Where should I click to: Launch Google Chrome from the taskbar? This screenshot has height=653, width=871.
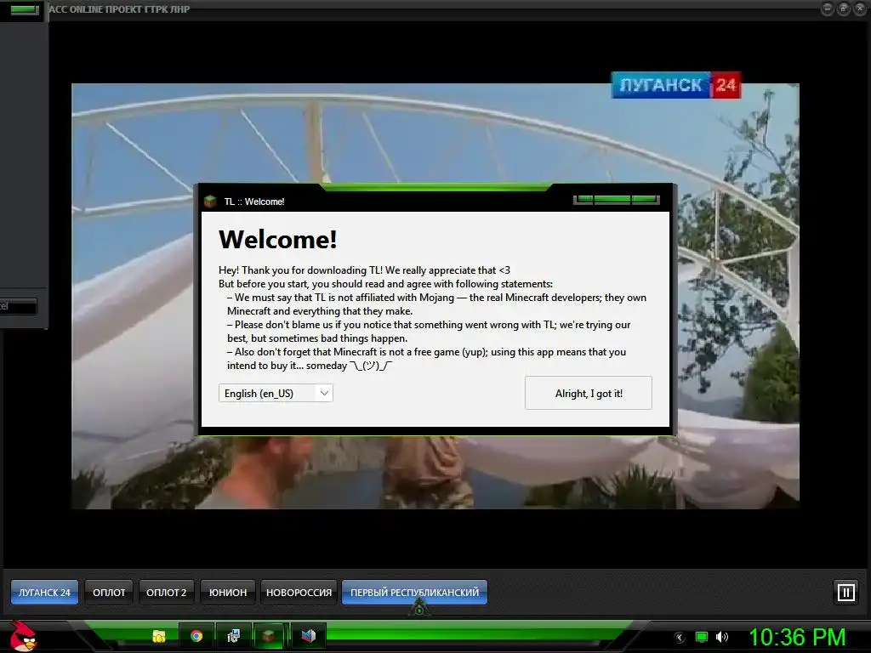point(196,636)
